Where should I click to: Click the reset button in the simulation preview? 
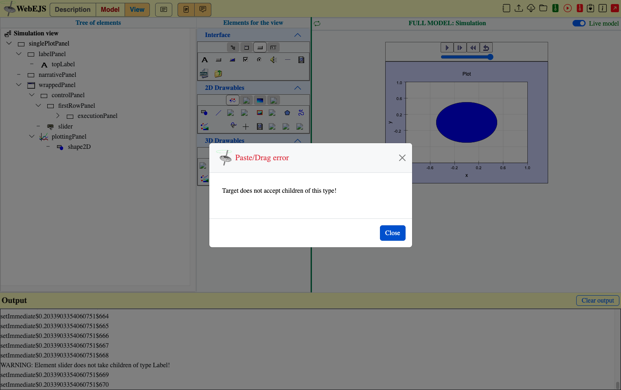pos(486,48)
